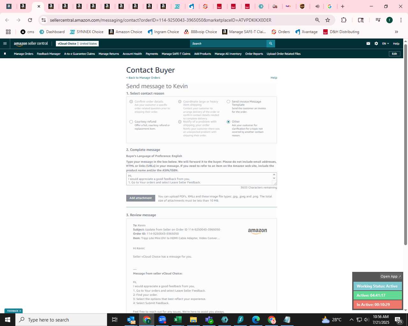408x326 pixels.
Task: Click the Amazon Seller Central logo
Action: (31, 44)
